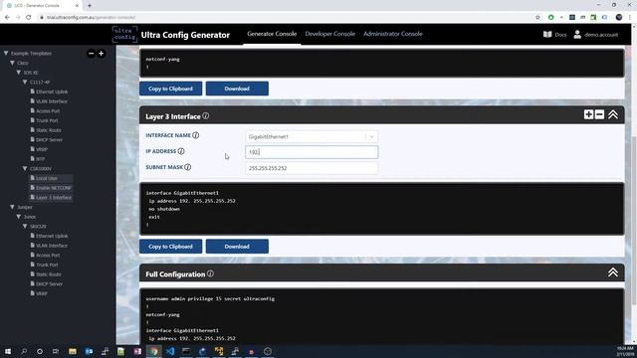Collapse the CSR1000V tree node
The width and height of the screenshot is (637, 358).
pyautogui.click(x=25, y=168)
